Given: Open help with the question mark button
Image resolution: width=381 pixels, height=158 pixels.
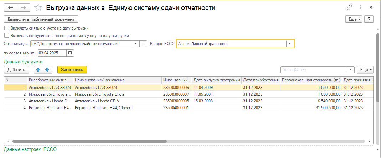Looking at the screenshot, I should click(x=369, y=19).
